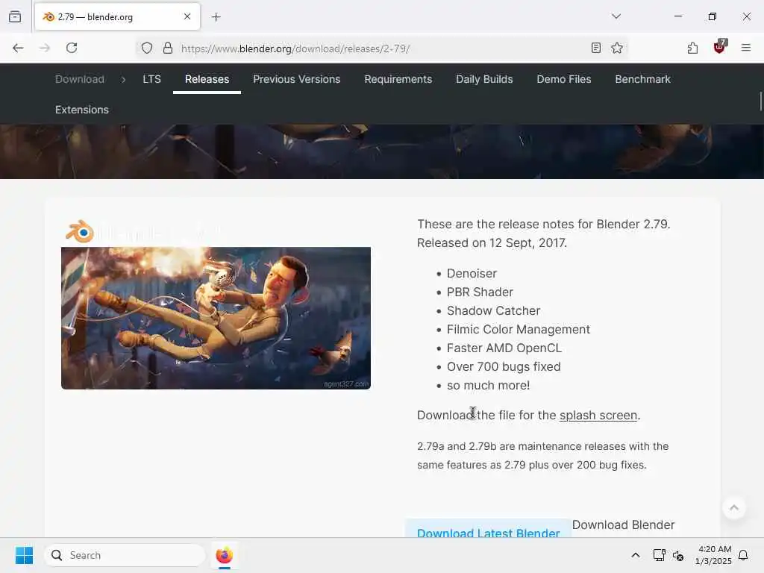
Task: Open Benchmark nav item
Action: (642, 79)
